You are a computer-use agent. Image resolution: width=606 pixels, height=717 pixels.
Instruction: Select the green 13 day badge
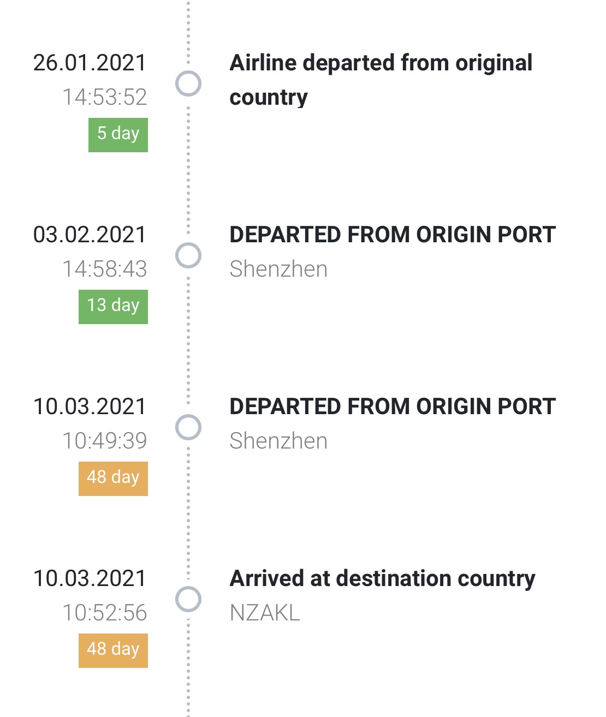(113, 307)
